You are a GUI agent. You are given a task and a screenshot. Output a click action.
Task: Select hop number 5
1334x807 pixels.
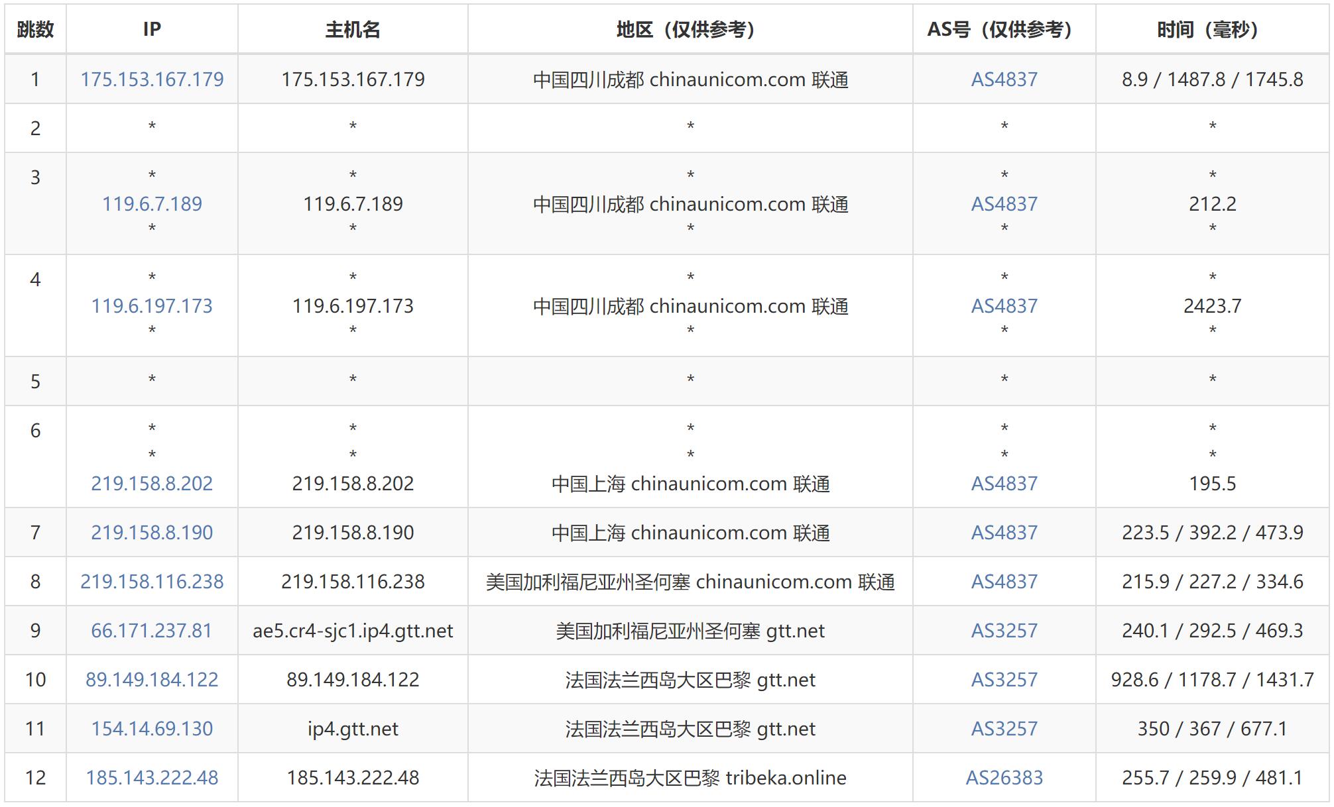point(35,382)
